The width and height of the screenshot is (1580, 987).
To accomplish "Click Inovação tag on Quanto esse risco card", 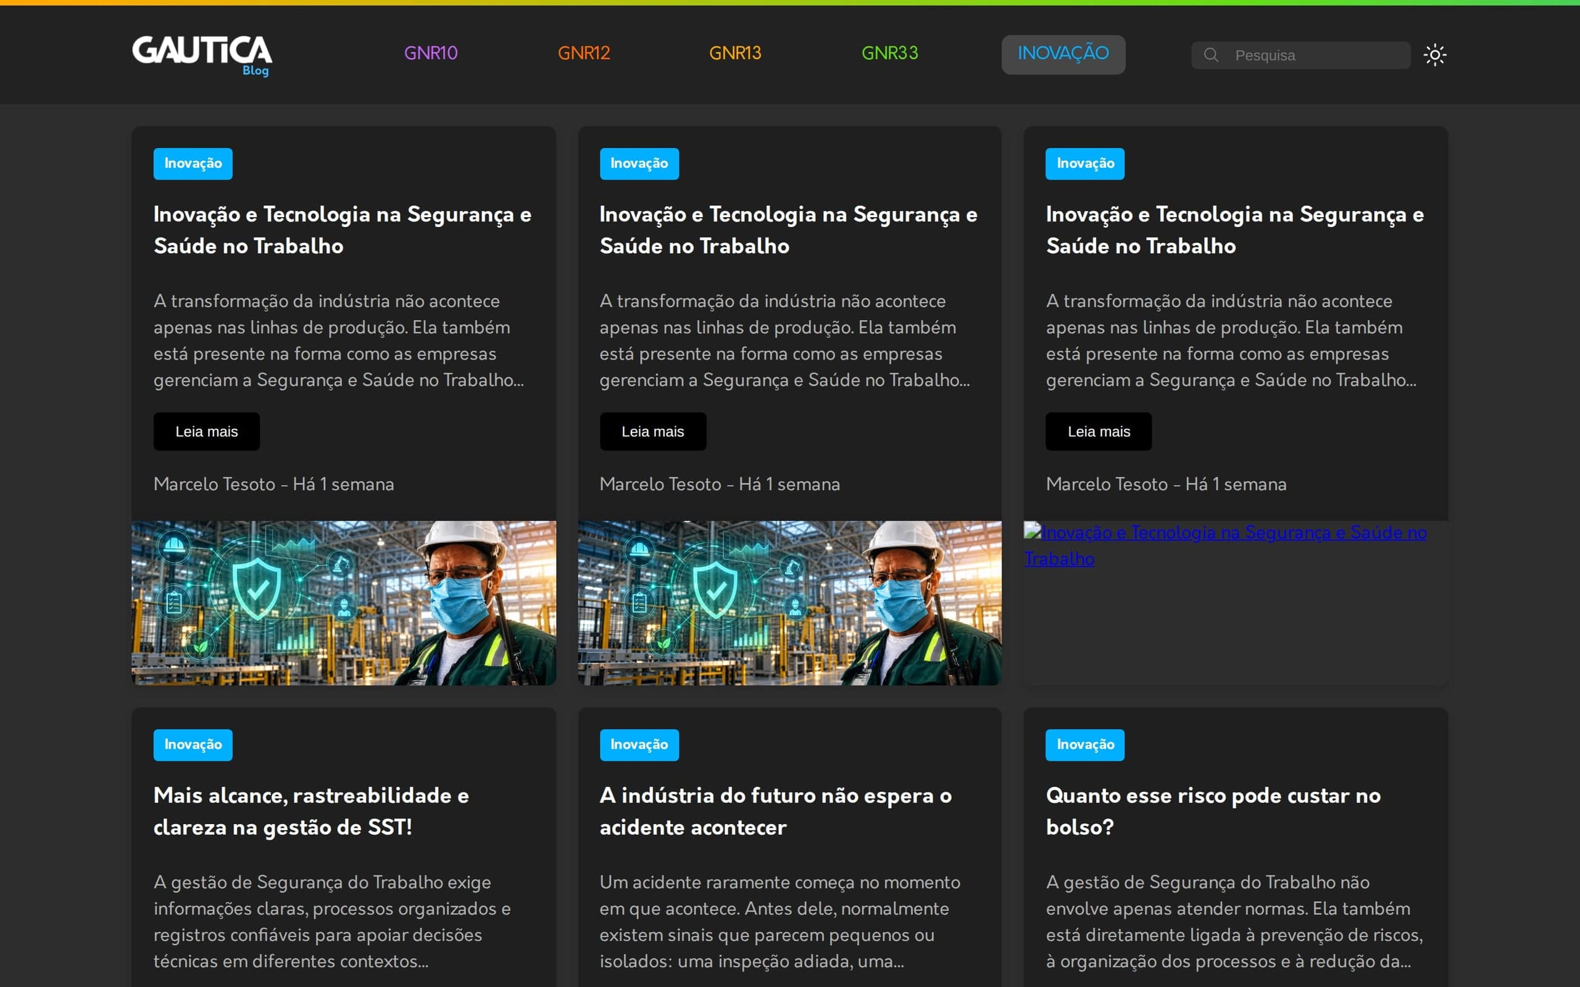I will point(1085,745).
